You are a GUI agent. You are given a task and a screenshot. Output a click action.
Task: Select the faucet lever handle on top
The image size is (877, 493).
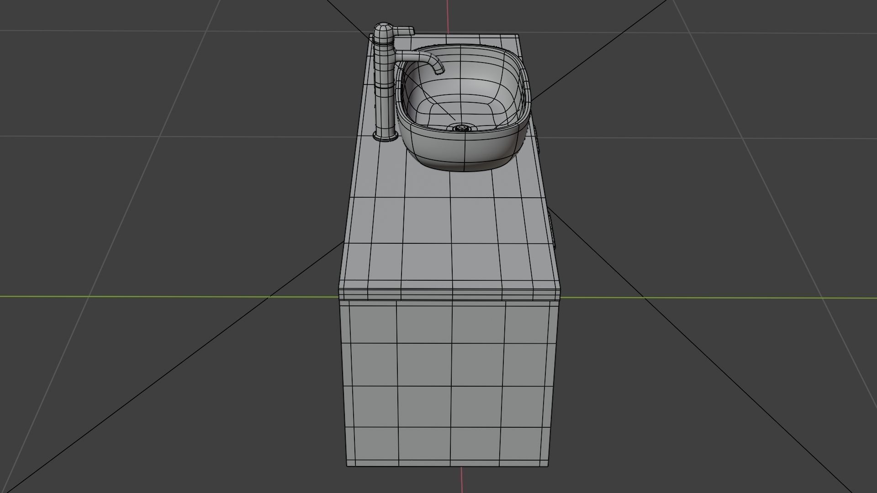pos(404,31)
